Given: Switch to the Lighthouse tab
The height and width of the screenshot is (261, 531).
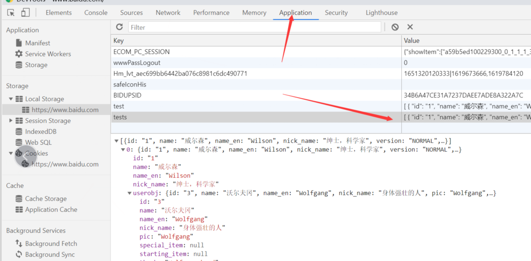Looking at the screenshot, I should pyautogui.click(x=382, y=13).
